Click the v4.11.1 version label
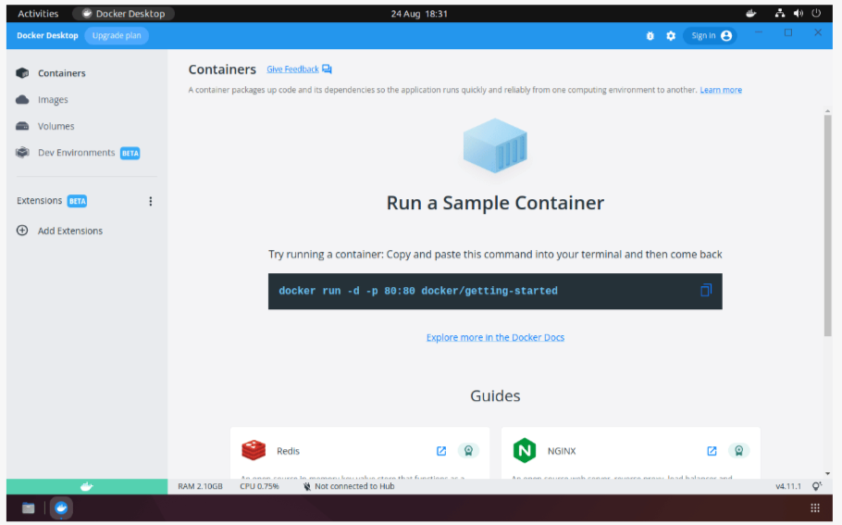 [x=788, y=486]
